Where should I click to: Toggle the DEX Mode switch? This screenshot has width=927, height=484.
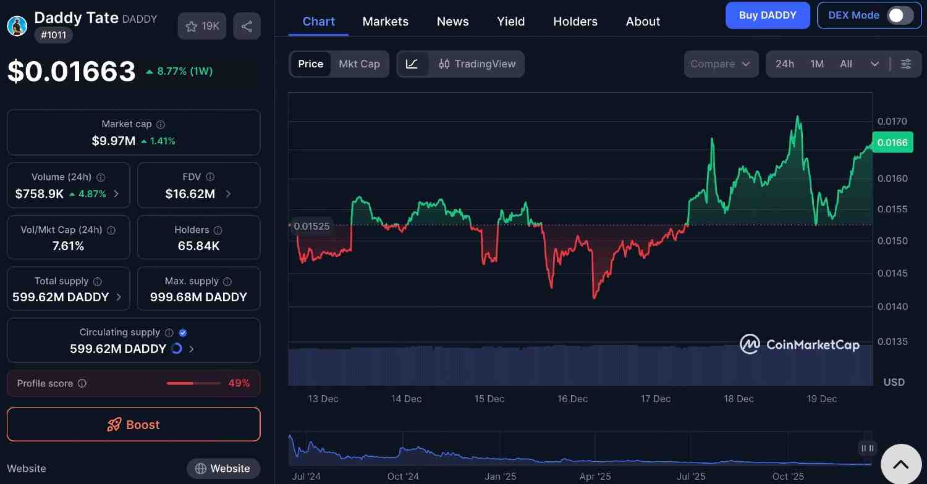[x=899, y=15]
